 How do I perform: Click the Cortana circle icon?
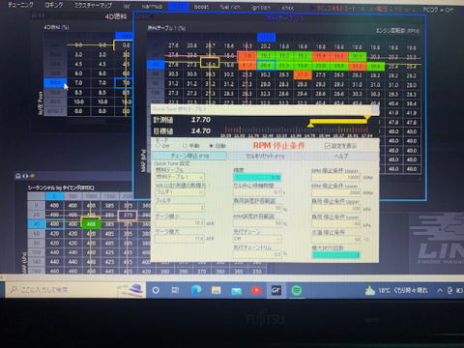coord(156,290)
